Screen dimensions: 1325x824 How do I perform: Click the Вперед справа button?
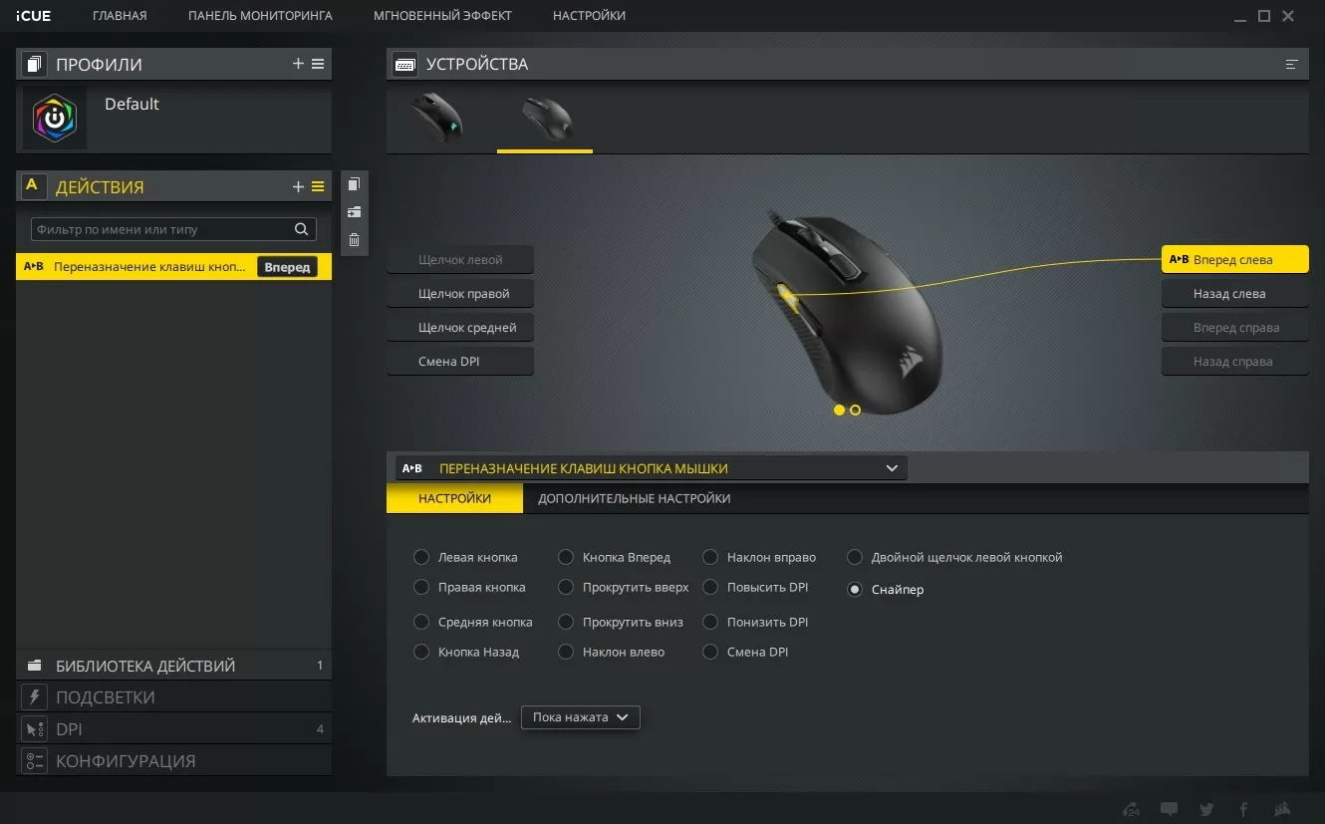1234,328
